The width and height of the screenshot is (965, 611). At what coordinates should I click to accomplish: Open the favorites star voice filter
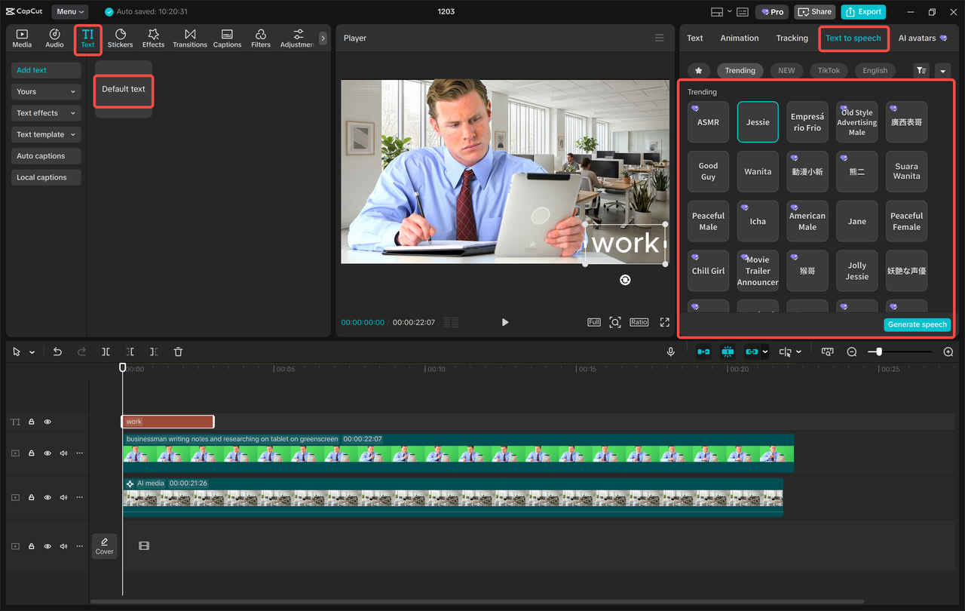pyautogui.click(x=698, y=70)
